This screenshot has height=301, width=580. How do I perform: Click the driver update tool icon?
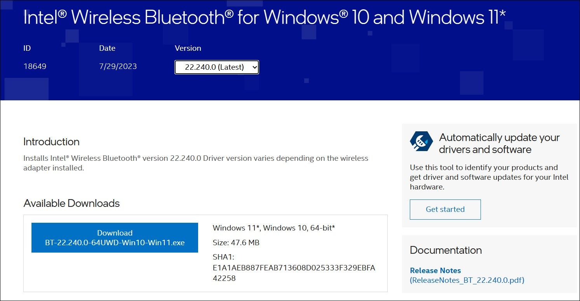(421, 141)
